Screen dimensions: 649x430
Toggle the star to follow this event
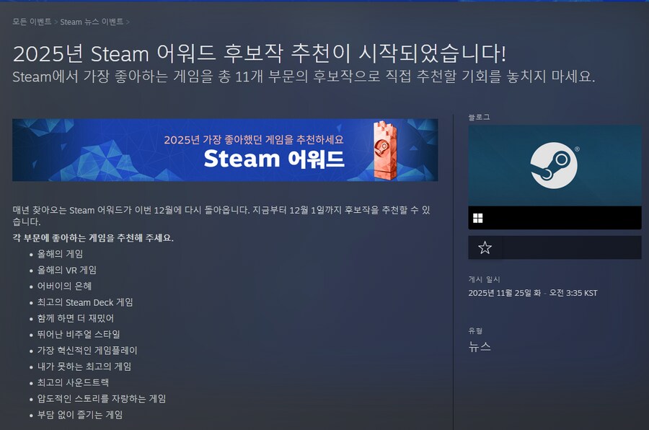pos(486,247)
